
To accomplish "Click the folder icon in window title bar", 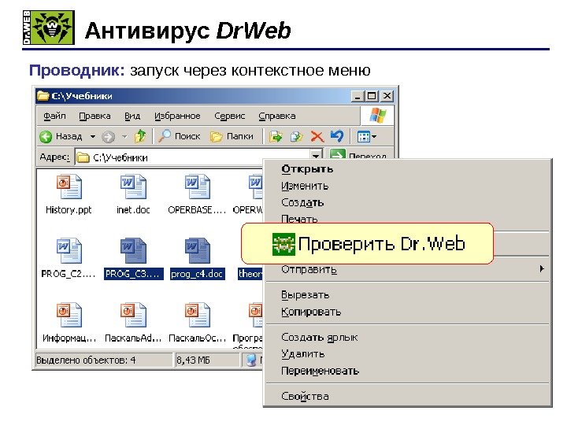I will click(x=43, y=96).
